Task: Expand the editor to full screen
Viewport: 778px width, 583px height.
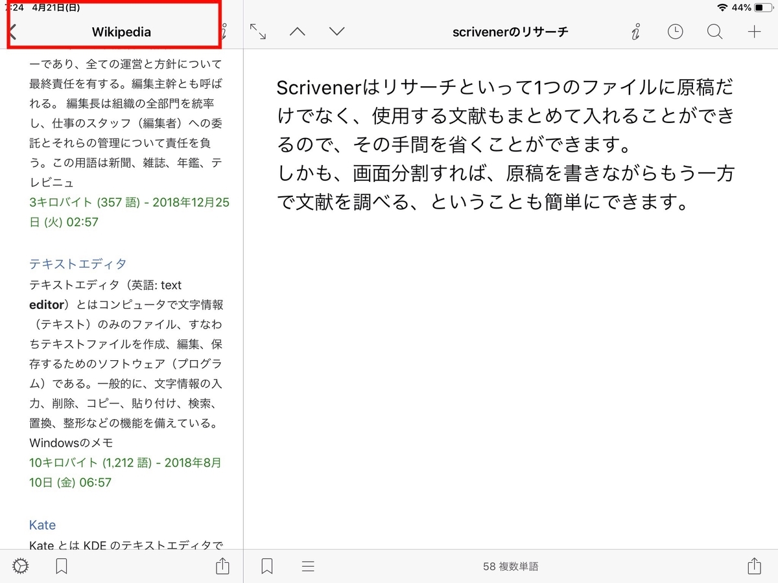Action: coord(258,31)
